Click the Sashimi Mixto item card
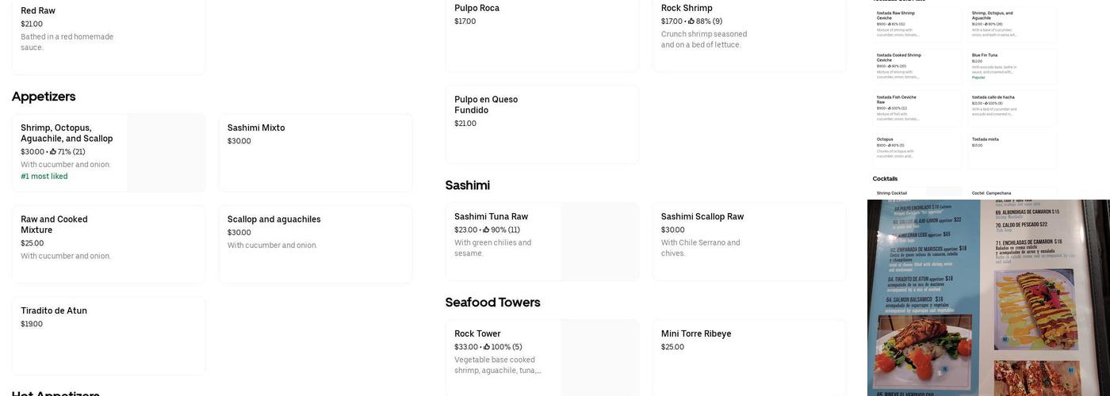The image size is (1110, 396). pyautogui.click(x=316, y=153)
